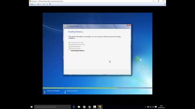Minimize the VMware Player window
This screenshot has height=109, width=195.
click(154, 1)
